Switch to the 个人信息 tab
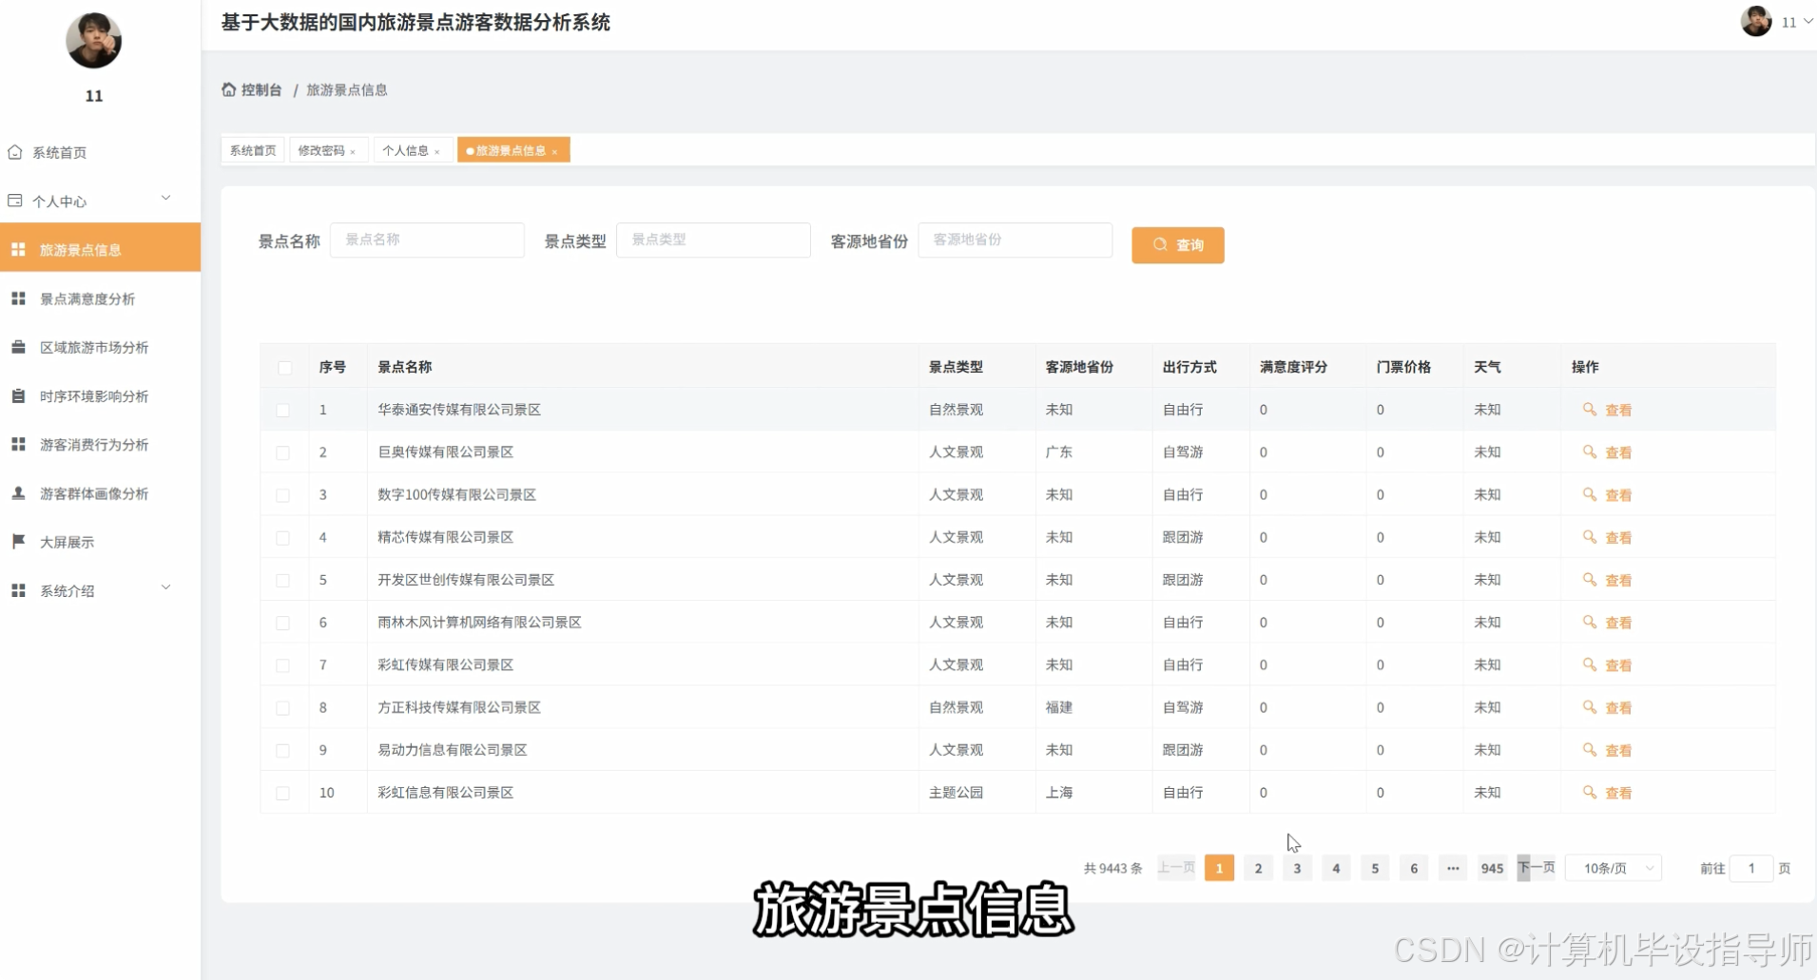The width and height of the screenshot is (1817, 980). (407, 150)
